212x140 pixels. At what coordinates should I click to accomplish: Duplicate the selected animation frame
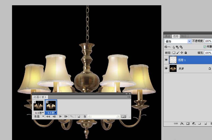pos(79,117)
